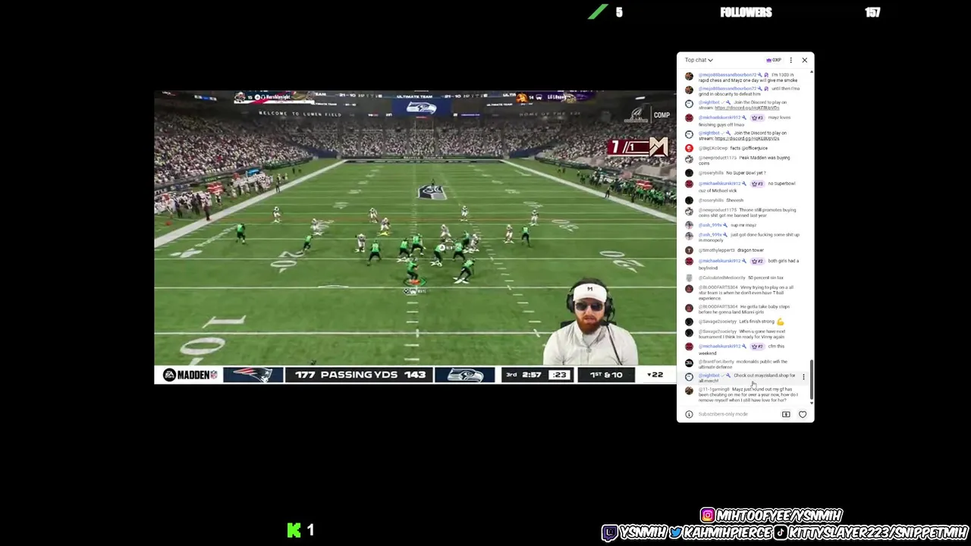Open the crown points leaderboard chip
Screen dimensions: 971x546
(774, 60)
